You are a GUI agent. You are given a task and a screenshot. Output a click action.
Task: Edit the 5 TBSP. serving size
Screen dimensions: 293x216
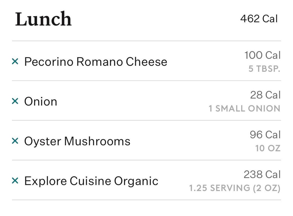(264, 69)
